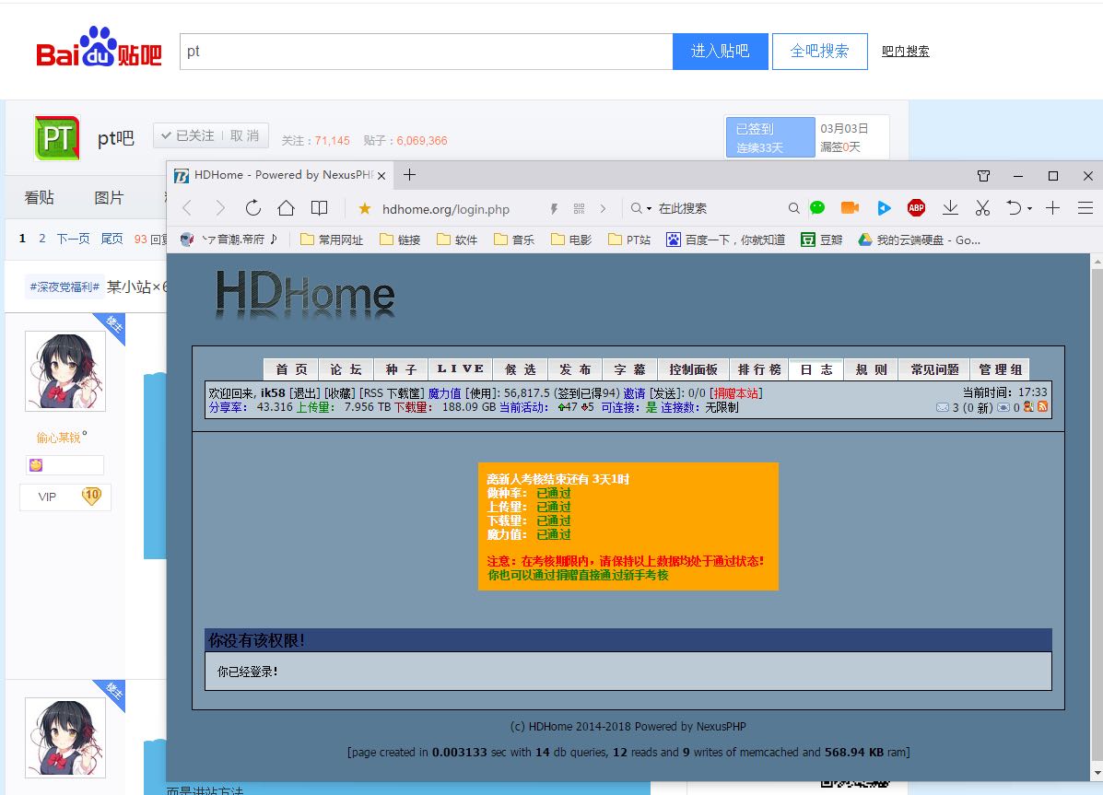Open the 管理组 menu on HDHome
1103x795 pixels.
[1000, 369]
